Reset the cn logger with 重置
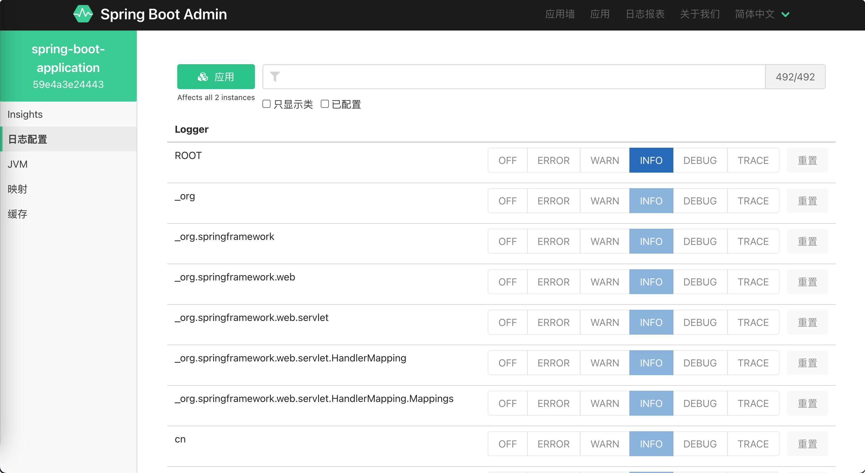Screen dimensions: 865x473 click(807, 444)
